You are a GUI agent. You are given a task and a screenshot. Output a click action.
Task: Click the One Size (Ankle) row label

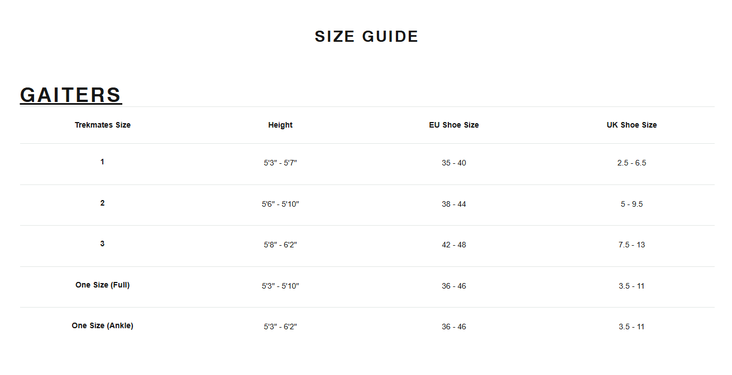pyautogui.click(x=103, y=325)
